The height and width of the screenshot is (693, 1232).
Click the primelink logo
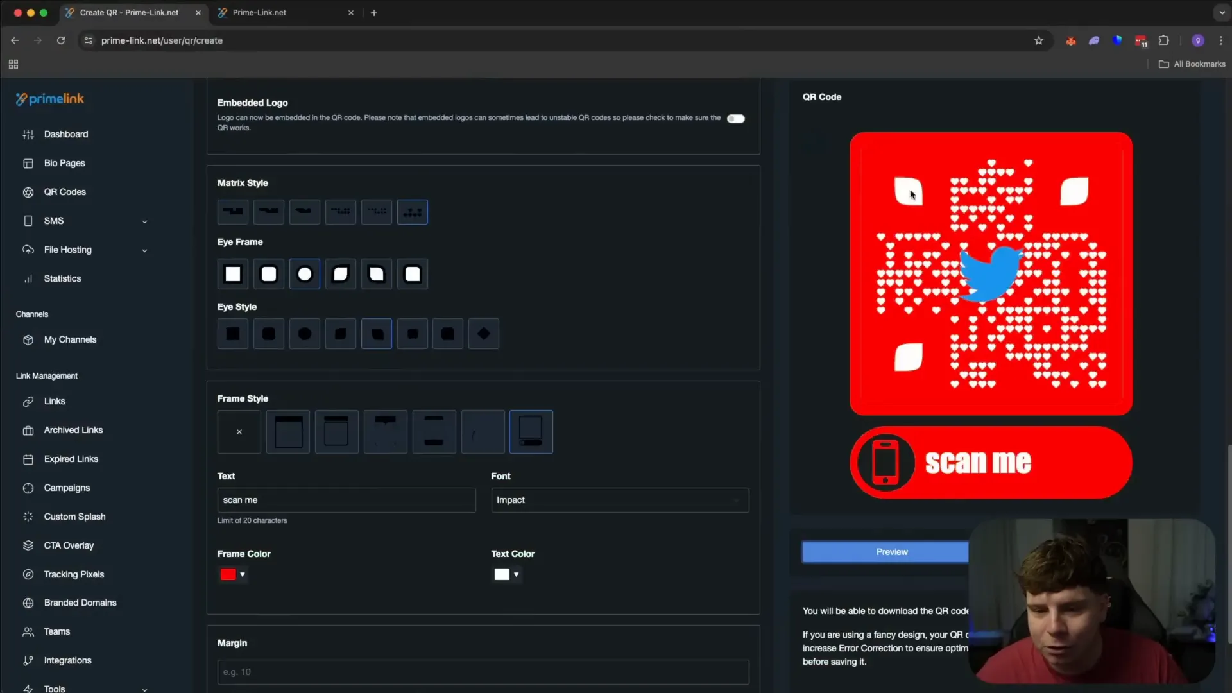click(x=50, y=99)
